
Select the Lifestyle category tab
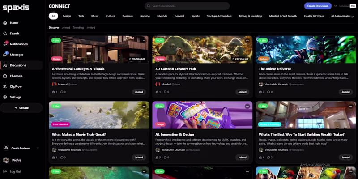pyautogui.click(x=162, y=16)
